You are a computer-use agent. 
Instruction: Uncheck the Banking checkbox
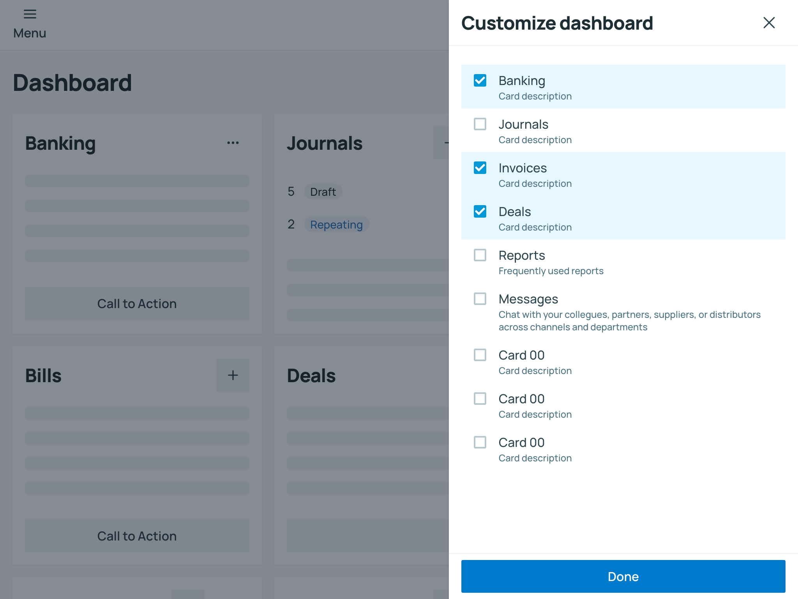[x=480, y=80]
